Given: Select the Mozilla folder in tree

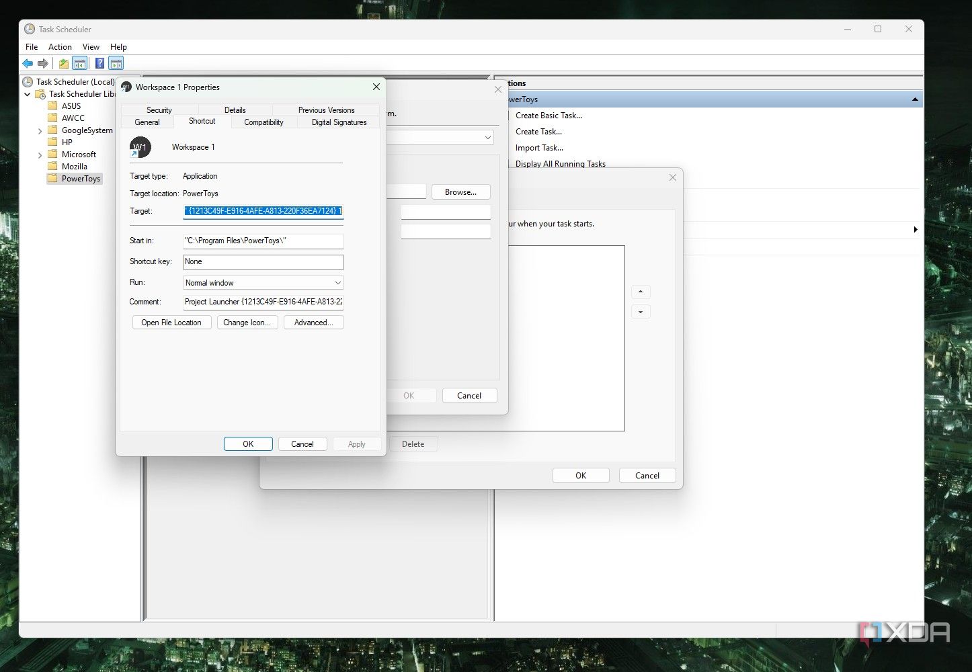Looking at the screenshot, I should [75, 167].
